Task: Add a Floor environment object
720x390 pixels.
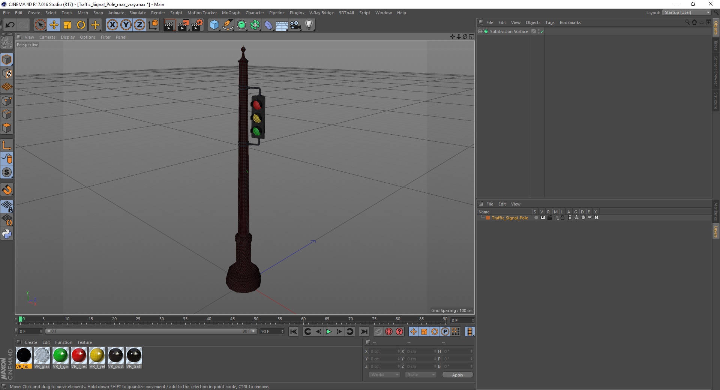Action: click(x=282, y=25)
